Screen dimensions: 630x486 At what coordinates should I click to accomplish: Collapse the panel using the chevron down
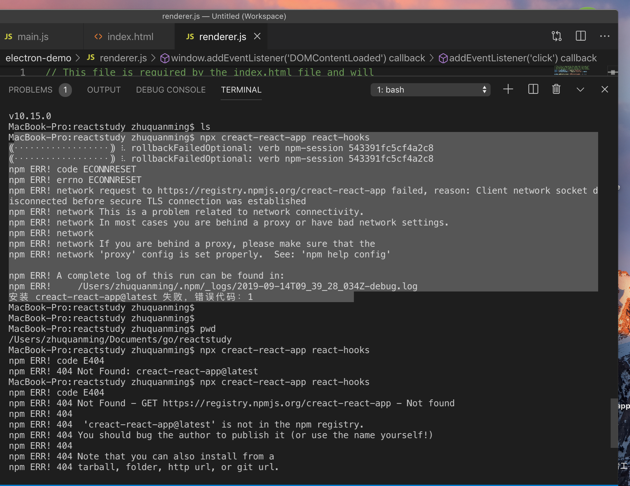[580, 90]
